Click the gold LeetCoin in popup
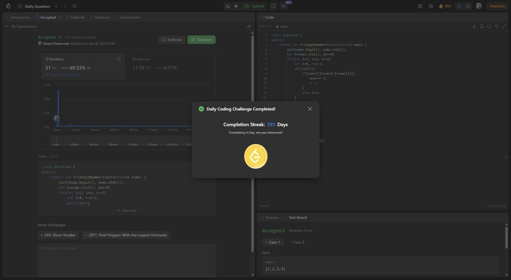Image resolution: width=511 pixels, height=280 pixels. (x=255, y=156)
